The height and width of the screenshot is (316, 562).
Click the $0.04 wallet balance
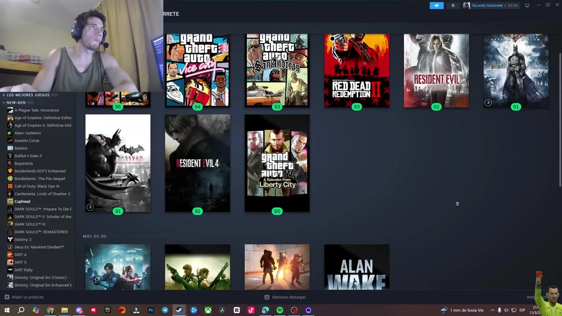512,5
